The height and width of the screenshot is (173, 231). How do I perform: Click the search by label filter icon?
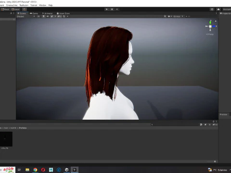coord(205,124)
